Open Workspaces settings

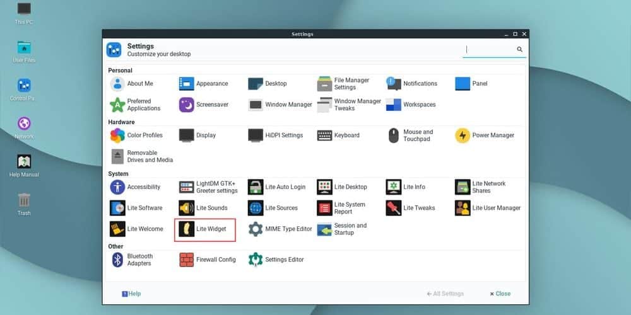click(x=411, y=105)
